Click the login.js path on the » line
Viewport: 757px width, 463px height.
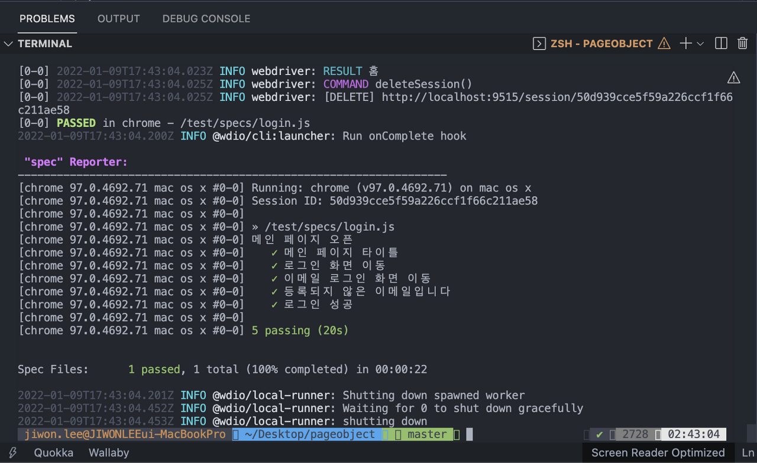point(329,227)
